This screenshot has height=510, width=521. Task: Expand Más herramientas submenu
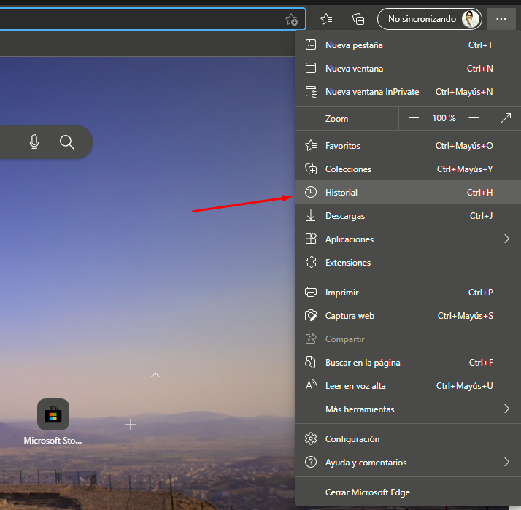tap(506, 409)
